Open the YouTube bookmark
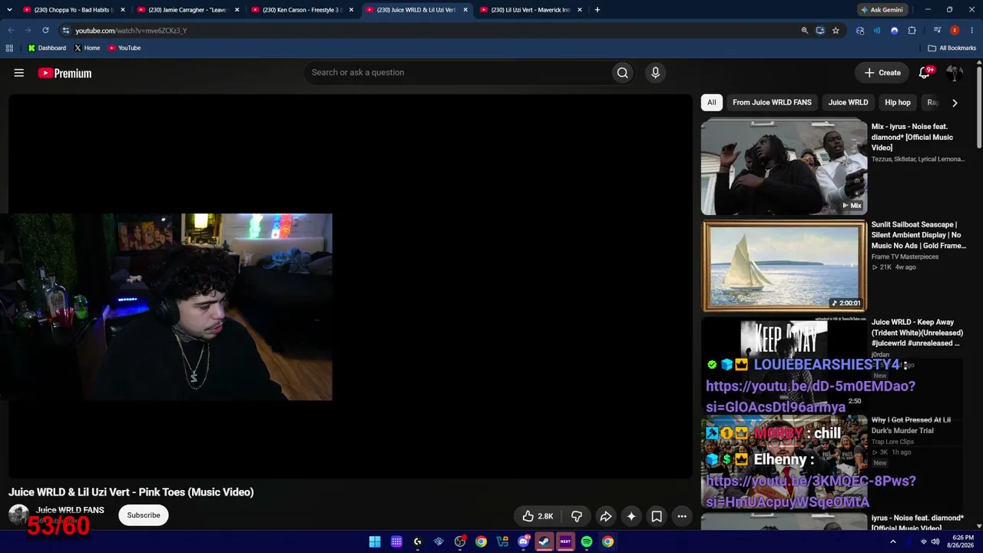 [124, 48]
